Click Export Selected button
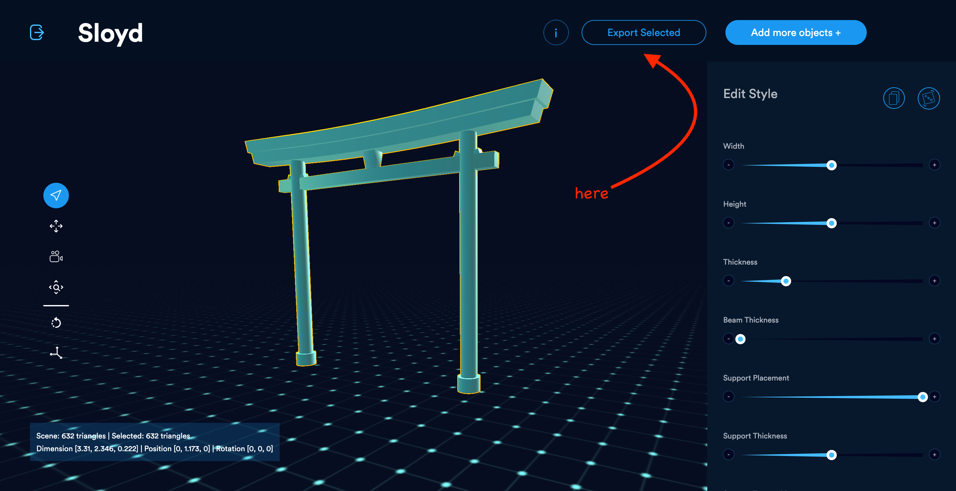 (x=643, y=32)
